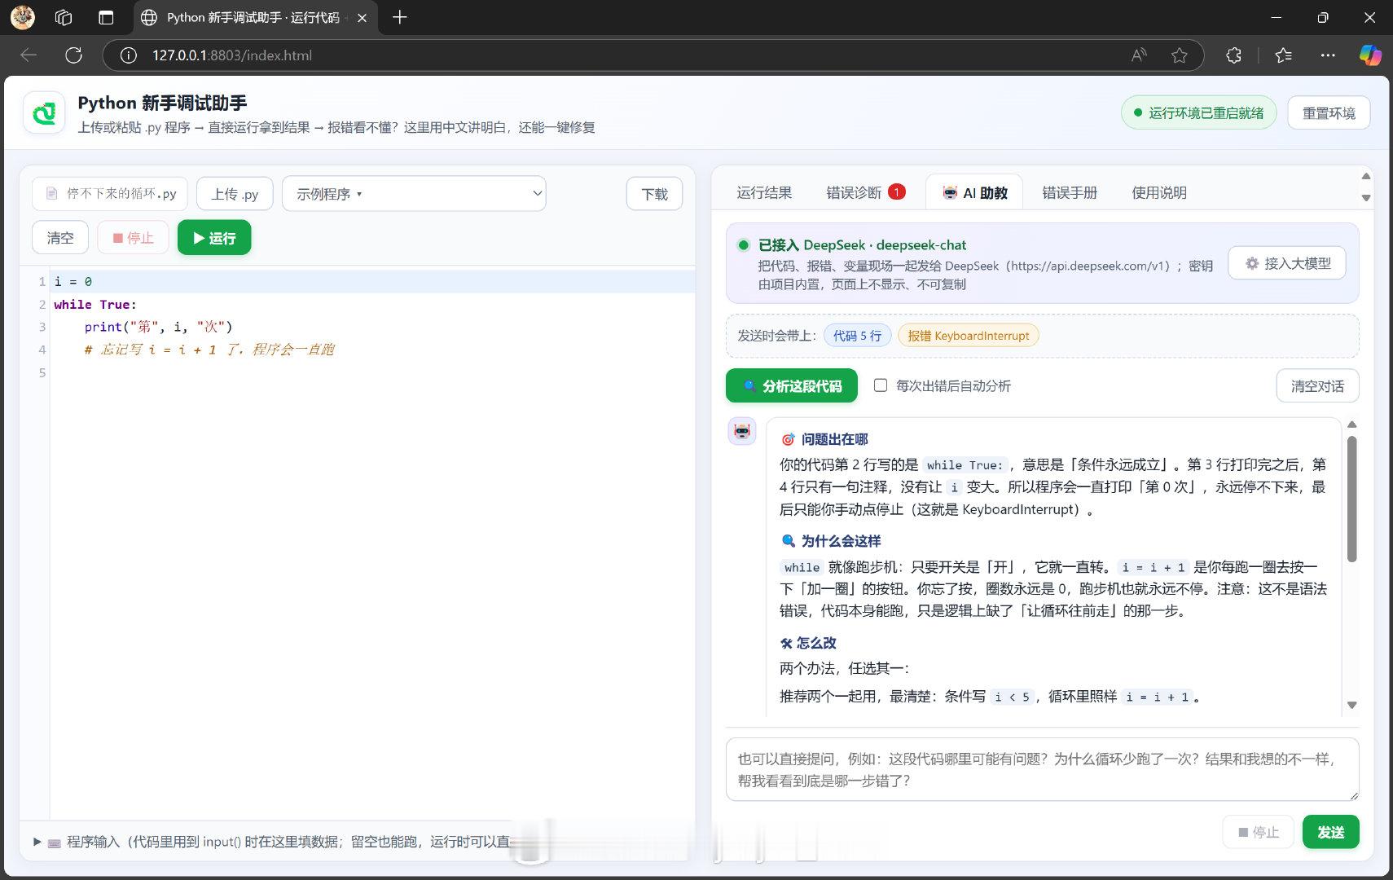The width and height of the screenshot is (1393, 880).
Task: Click the 重置环境 button
Action: pos(1329,113)
